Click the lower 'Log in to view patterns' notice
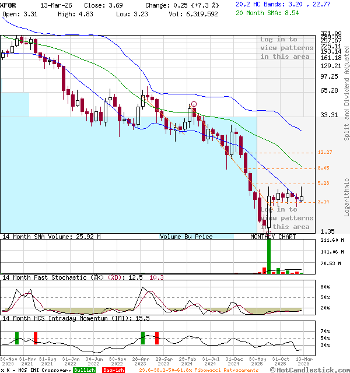The height and width of the screenshot is (373, 350). pos(286,218)
